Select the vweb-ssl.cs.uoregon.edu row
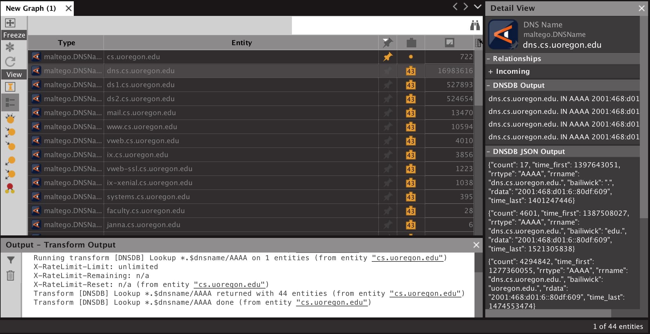 coord(251,169)
